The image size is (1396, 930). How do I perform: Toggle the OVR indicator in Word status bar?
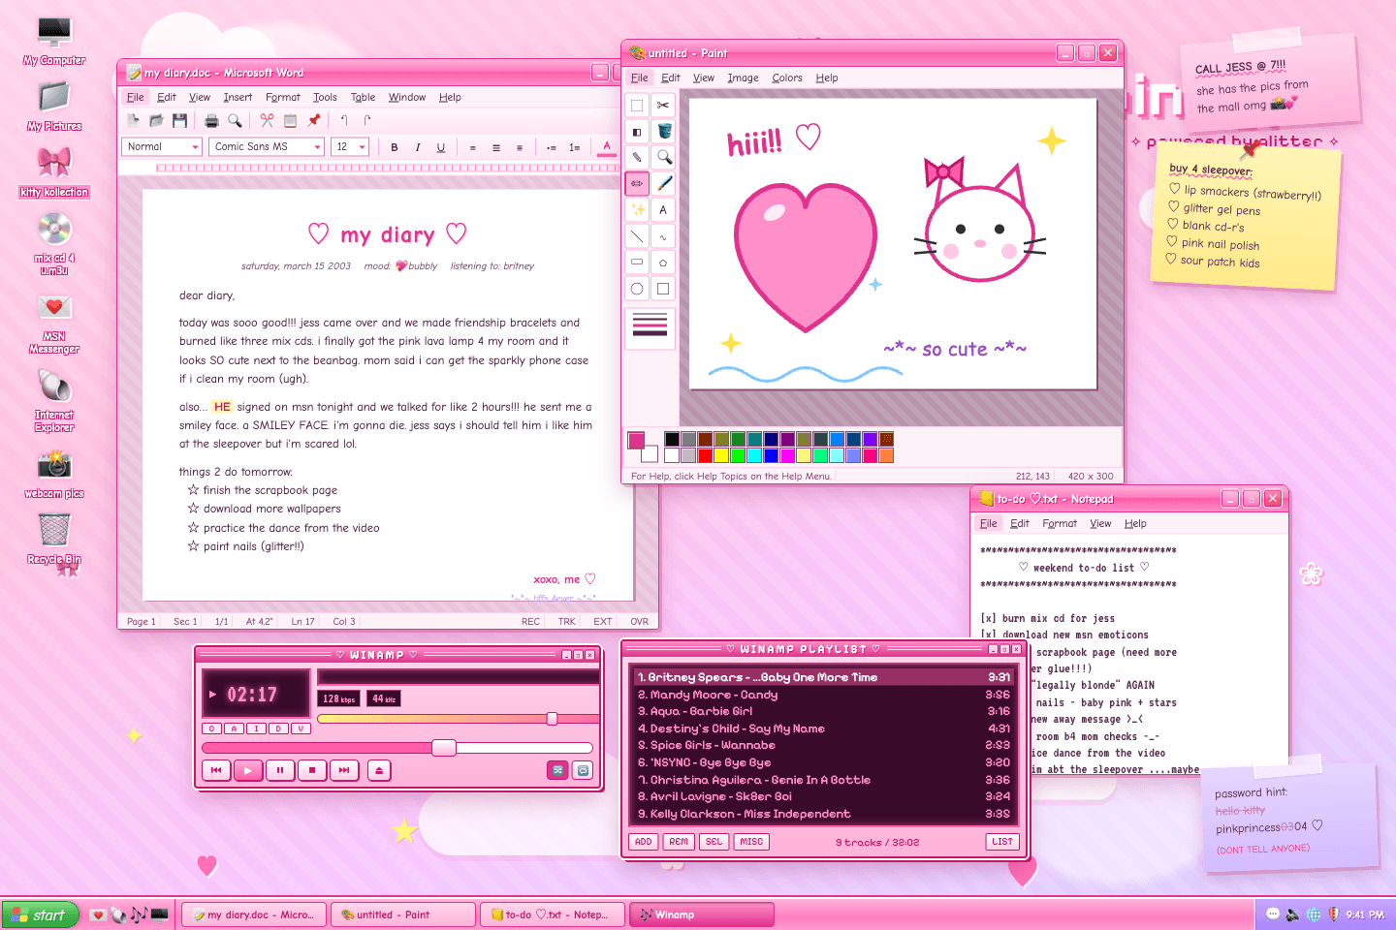(x=640, y=622)
